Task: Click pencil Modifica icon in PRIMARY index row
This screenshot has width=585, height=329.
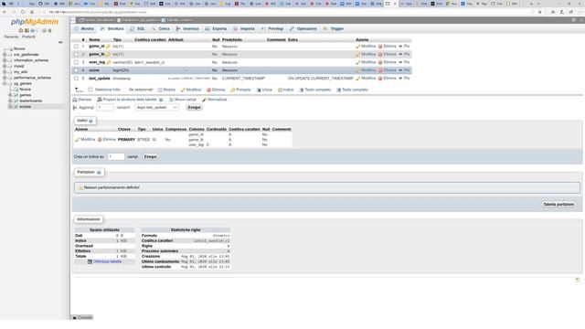Action: click(x=78, y=140)
